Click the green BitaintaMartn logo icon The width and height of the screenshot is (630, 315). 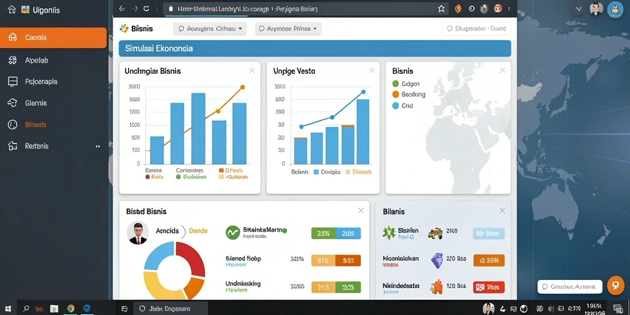tap(233, 232)
